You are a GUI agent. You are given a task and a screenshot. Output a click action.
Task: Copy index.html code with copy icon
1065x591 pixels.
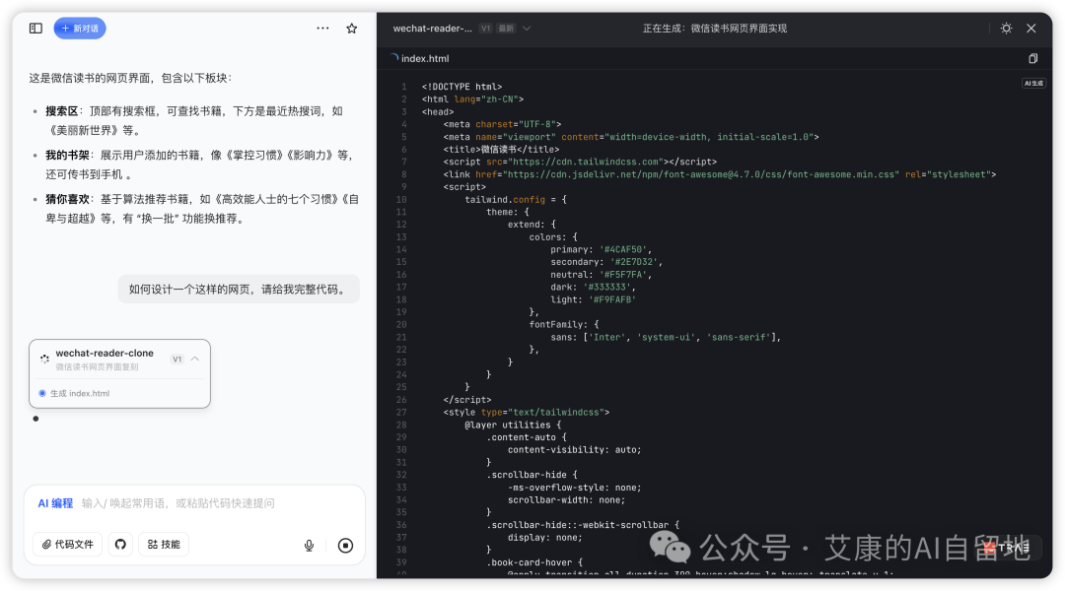(1033, 58)
